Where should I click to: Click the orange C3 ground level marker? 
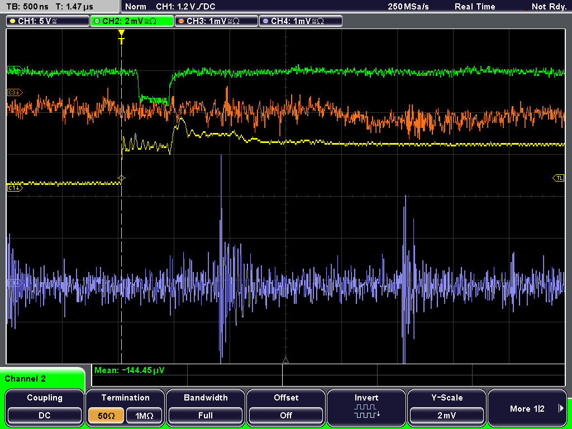[x=15, y=93]
